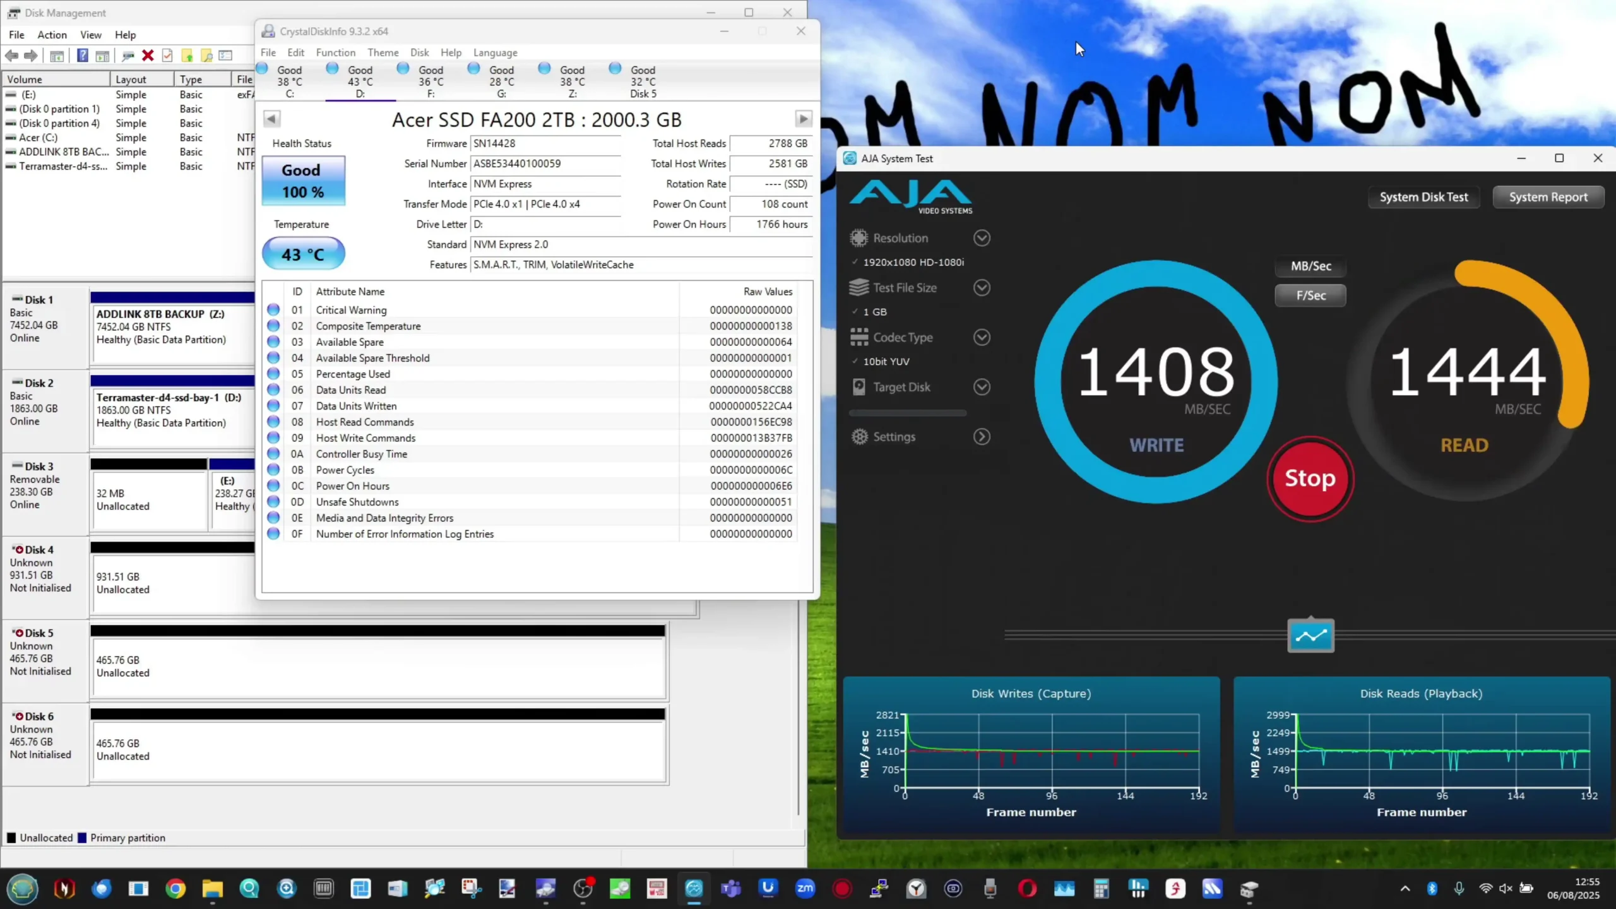Open Disk menu in CrystalDiskInfo
1616x909 pixels.
[419, 52]
